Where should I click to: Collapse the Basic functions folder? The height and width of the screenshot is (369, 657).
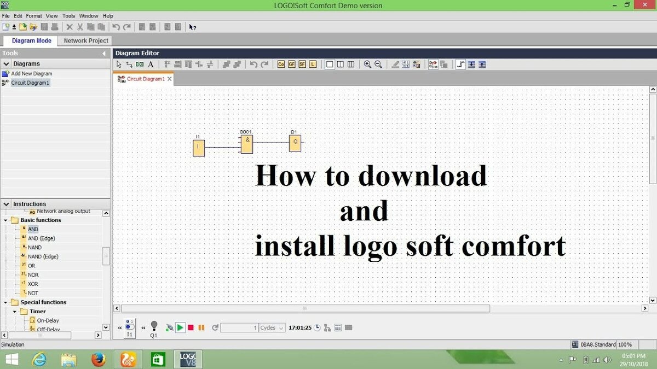(5, 220)
